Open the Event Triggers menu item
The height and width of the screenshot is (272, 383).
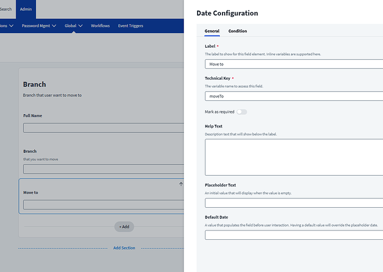click(130, 26)
